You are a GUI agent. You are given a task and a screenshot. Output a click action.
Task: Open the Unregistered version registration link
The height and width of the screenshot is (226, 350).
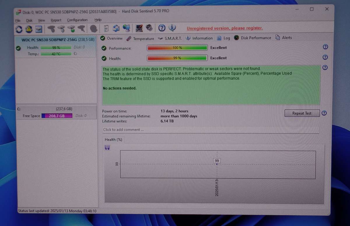[x=225, y=28]
